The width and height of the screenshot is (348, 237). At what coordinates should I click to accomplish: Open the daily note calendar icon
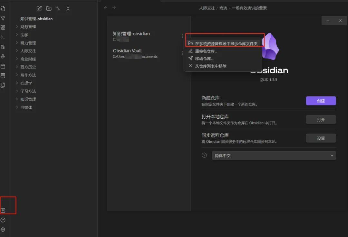point(3,66)
